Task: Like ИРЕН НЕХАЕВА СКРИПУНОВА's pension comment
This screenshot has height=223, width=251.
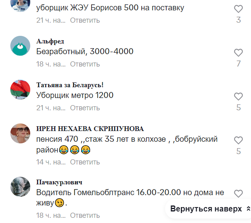Action: (x=238, y=140)
